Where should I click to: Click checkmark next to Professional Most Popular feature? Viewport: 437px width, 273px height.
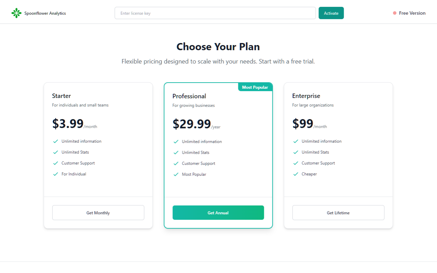[176, 174]
